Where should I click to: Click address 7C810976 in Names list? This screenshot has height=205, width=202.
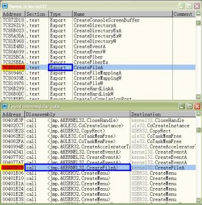pos(13,84)
